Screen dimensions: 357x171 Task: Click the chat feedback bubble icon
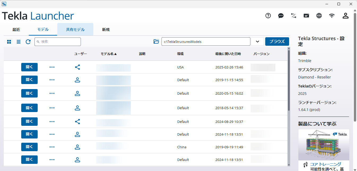281,16
